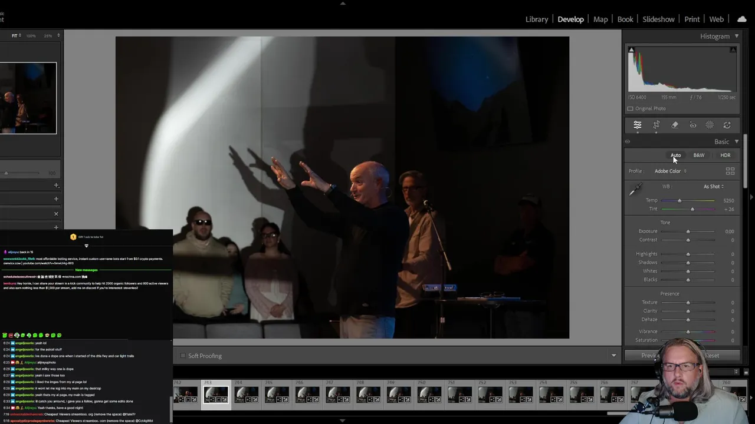The width and height of the screenshot is (755, 424).
Task: Collapse the top module panel arrow
Action: pos(343,3)
